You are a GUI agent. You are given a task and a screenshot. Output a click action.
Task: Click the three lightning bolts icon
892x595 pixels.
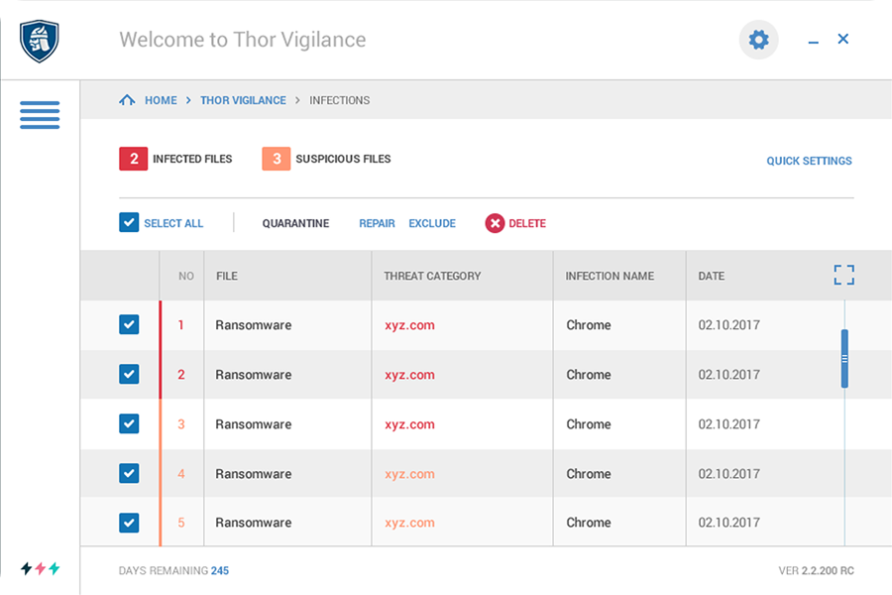pyautogui.click(x=41, y=568)
